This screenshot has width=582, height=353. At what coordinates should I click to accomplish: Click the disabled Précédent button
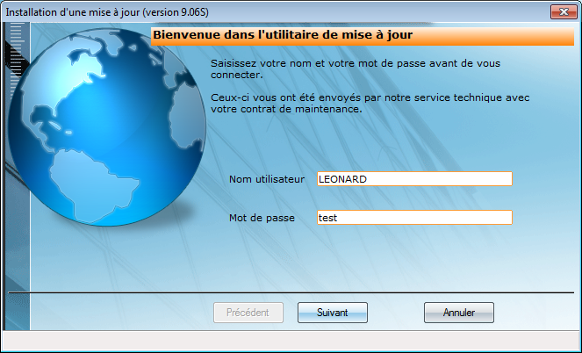(x=248, y=313)
